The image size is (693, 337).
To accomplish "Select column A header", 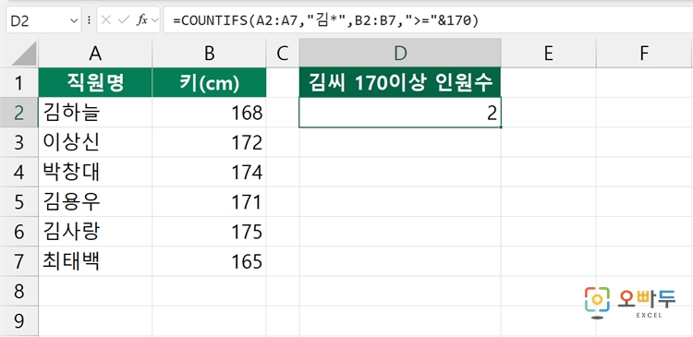I will point(95,54).
